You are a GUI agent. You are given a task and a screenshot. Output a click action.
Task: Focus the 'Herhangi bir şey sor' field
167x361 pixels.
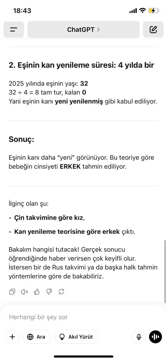[83, 317]
